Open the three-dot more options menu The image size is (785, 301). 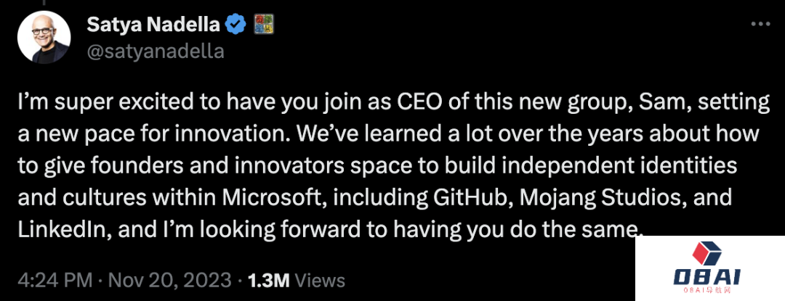(760, 24)
